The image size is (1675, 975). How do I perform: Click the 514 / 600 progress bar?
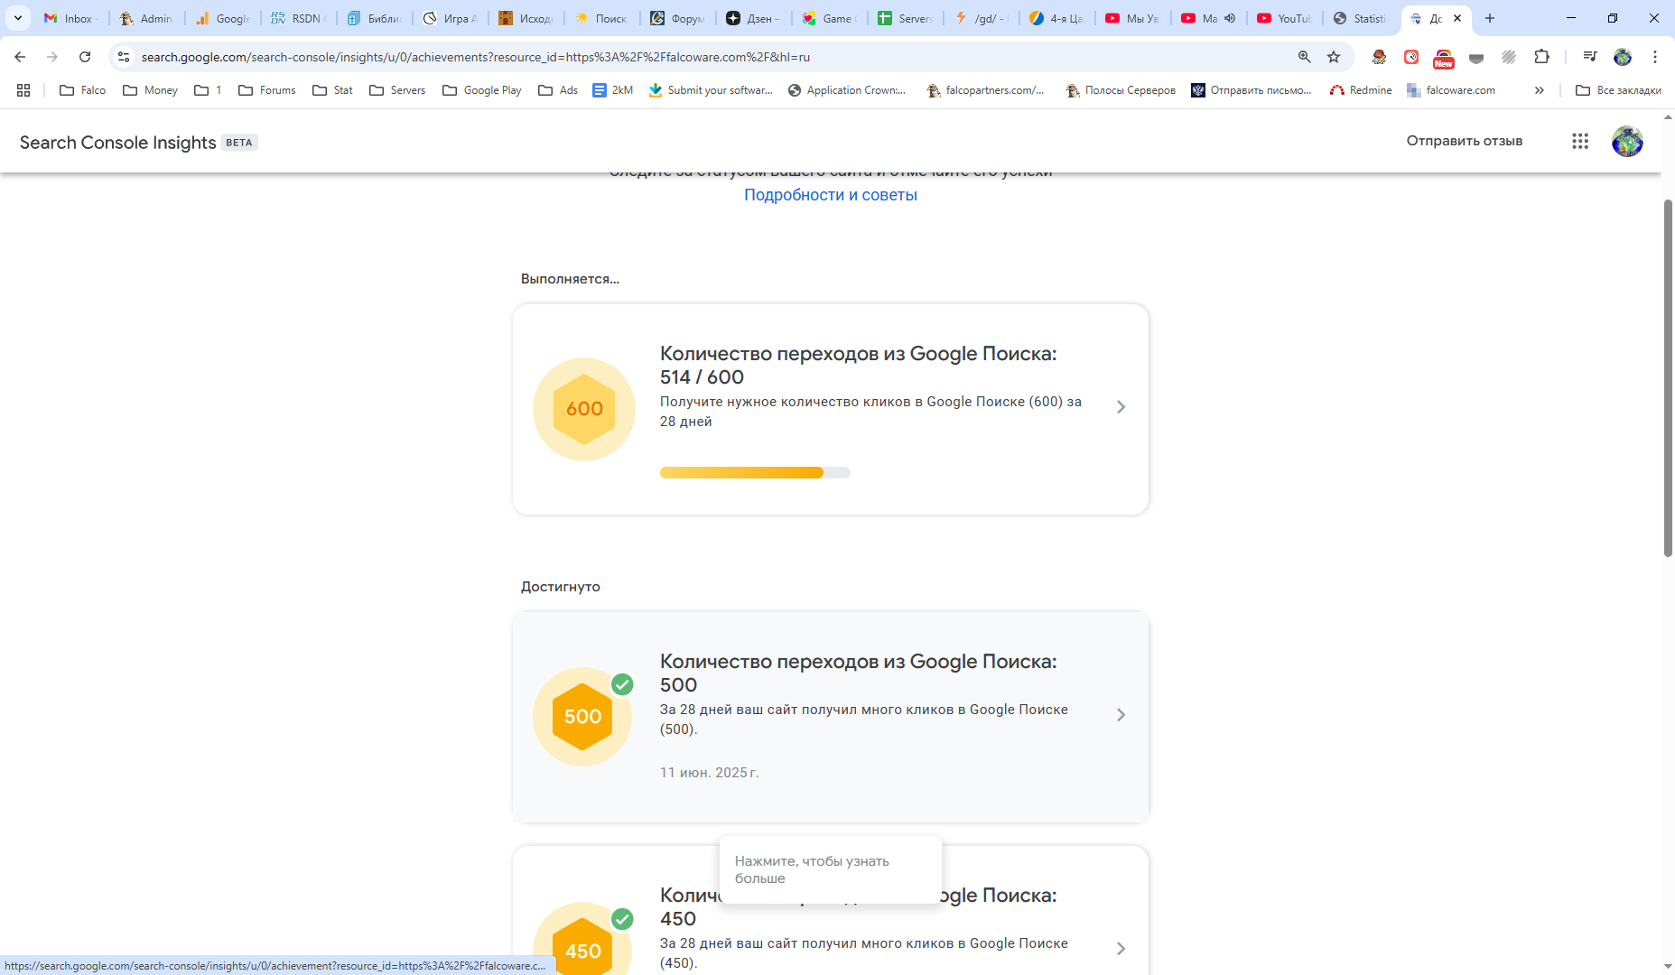click(755, 473)
